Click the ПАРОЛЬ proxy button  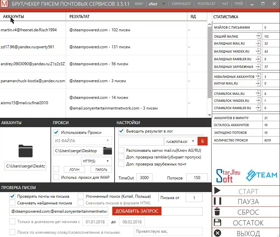click(101, 169)
